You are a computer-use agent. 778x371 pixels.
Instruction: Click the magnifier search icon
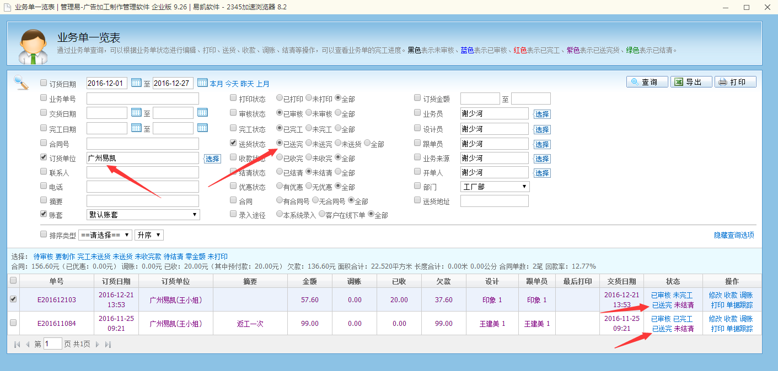pos(22,83)
